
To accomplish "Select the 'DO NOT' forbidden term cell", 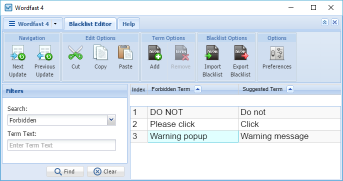I will [193, 112].
